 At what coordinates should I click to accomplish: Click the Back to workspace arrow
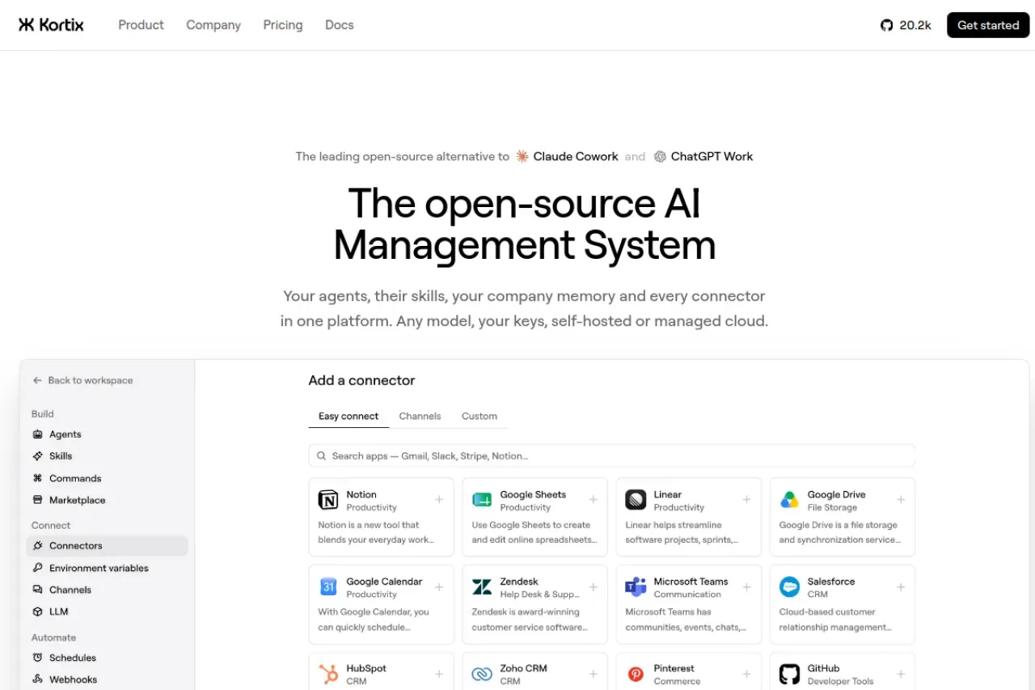point(37,380)
